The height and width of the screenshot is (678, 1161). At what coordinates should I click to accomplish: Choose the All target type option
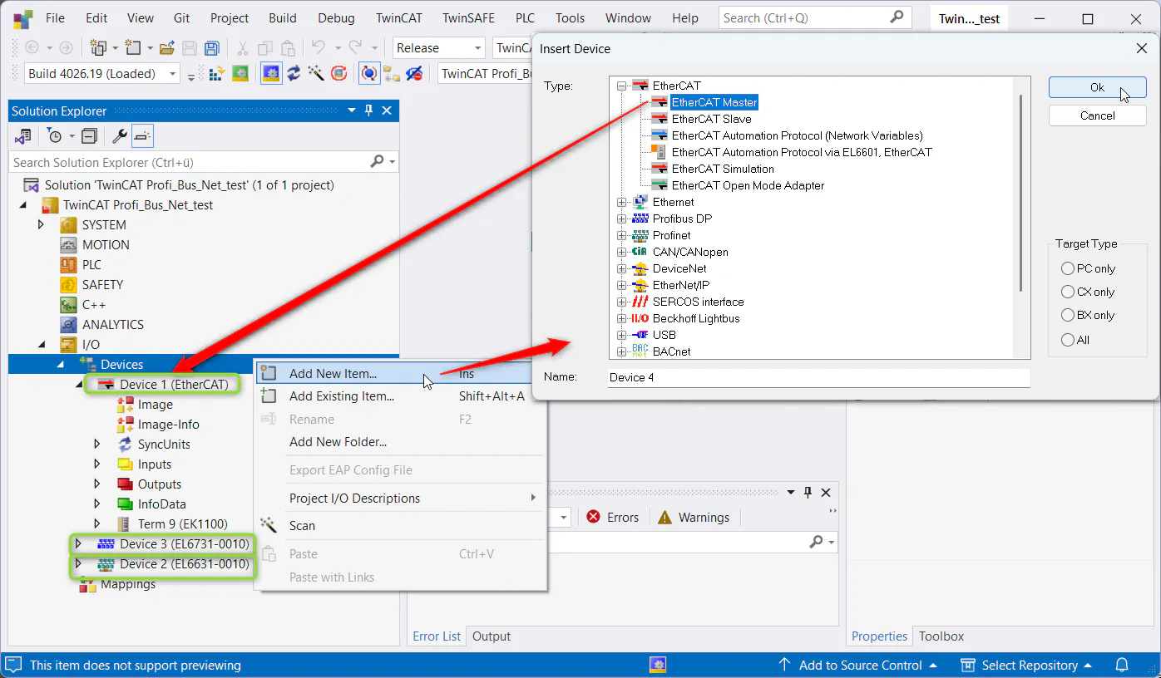(1068, 340)
